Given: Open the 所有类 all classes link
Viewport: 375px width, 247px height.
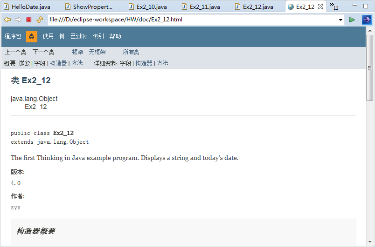Looking at the screenshot, I should point(131,52).
